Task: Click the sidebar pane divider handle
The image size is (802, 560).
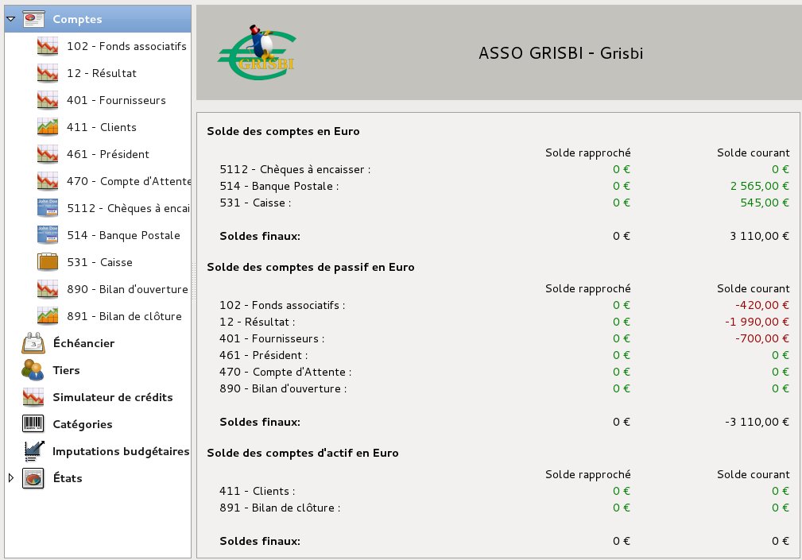Action: coord(193,280)
